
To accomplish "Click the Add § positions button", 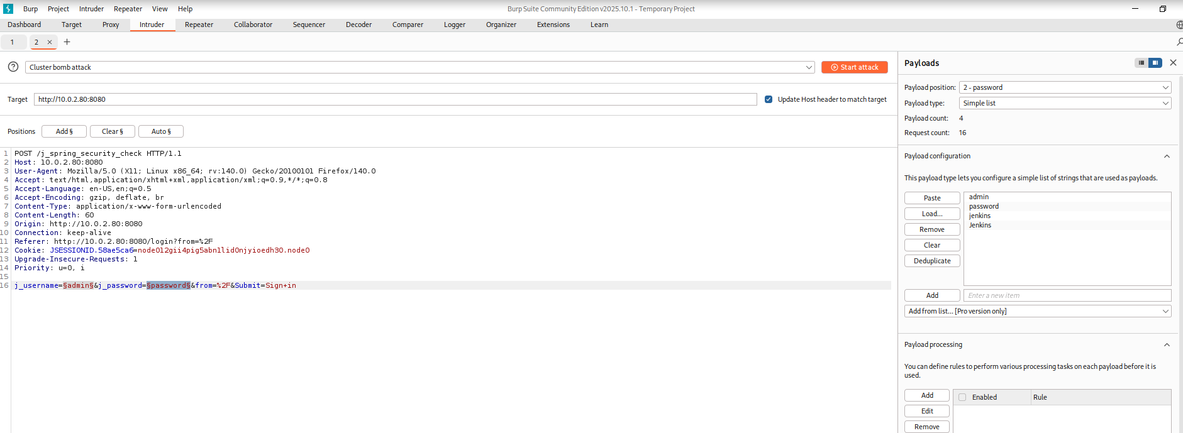I will point(64,131).
